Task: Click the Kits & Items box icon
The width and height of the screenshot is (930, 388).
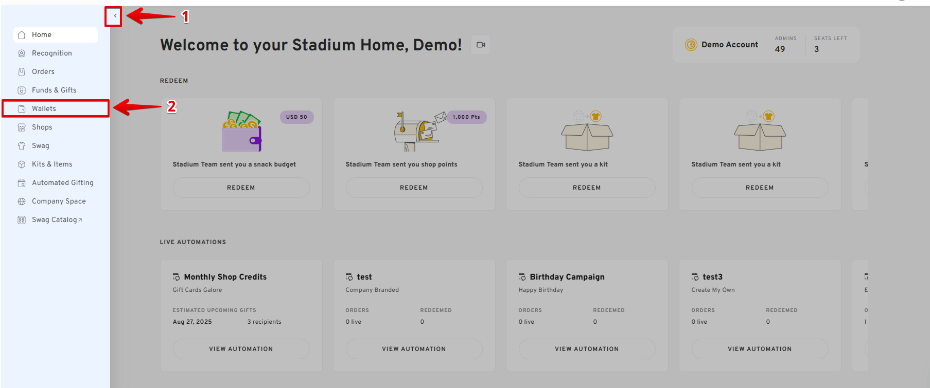Action: [x=22, y=164]
